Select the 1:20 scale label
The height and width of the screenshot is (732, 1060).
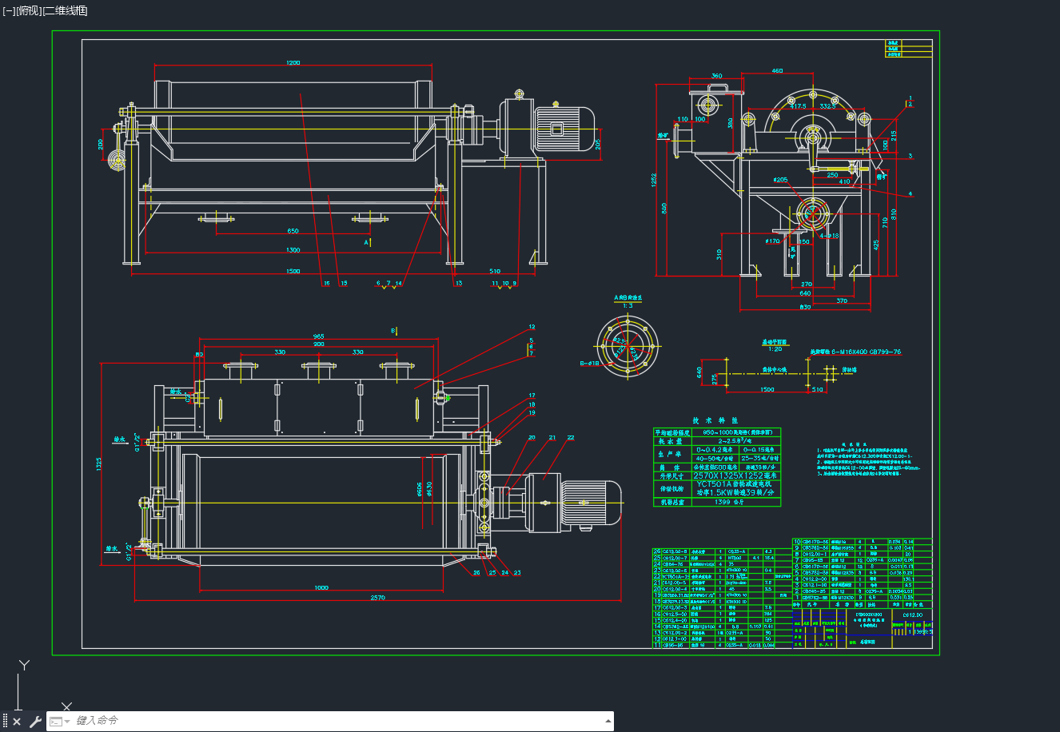click(775, 349)
